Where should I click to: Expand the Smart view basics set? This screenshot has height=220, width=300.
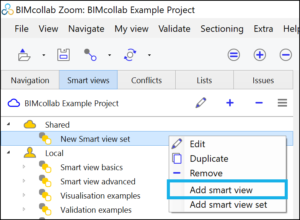24,166
